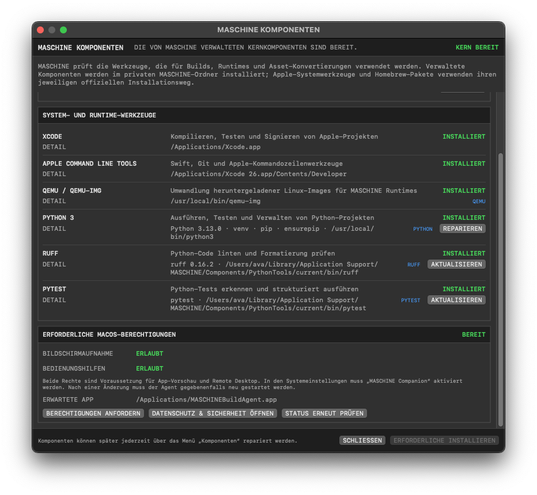This screenshot has width=537, height=495.
Task: Click the Xcode 26.app Developer path
Action: coord(259,174)
